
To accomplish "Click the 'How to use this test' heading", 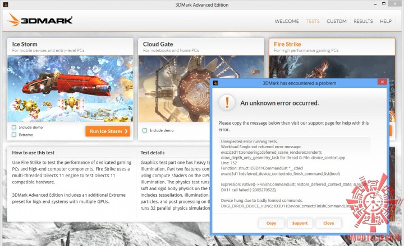I will pyautogui.click(x=33, y=153).
